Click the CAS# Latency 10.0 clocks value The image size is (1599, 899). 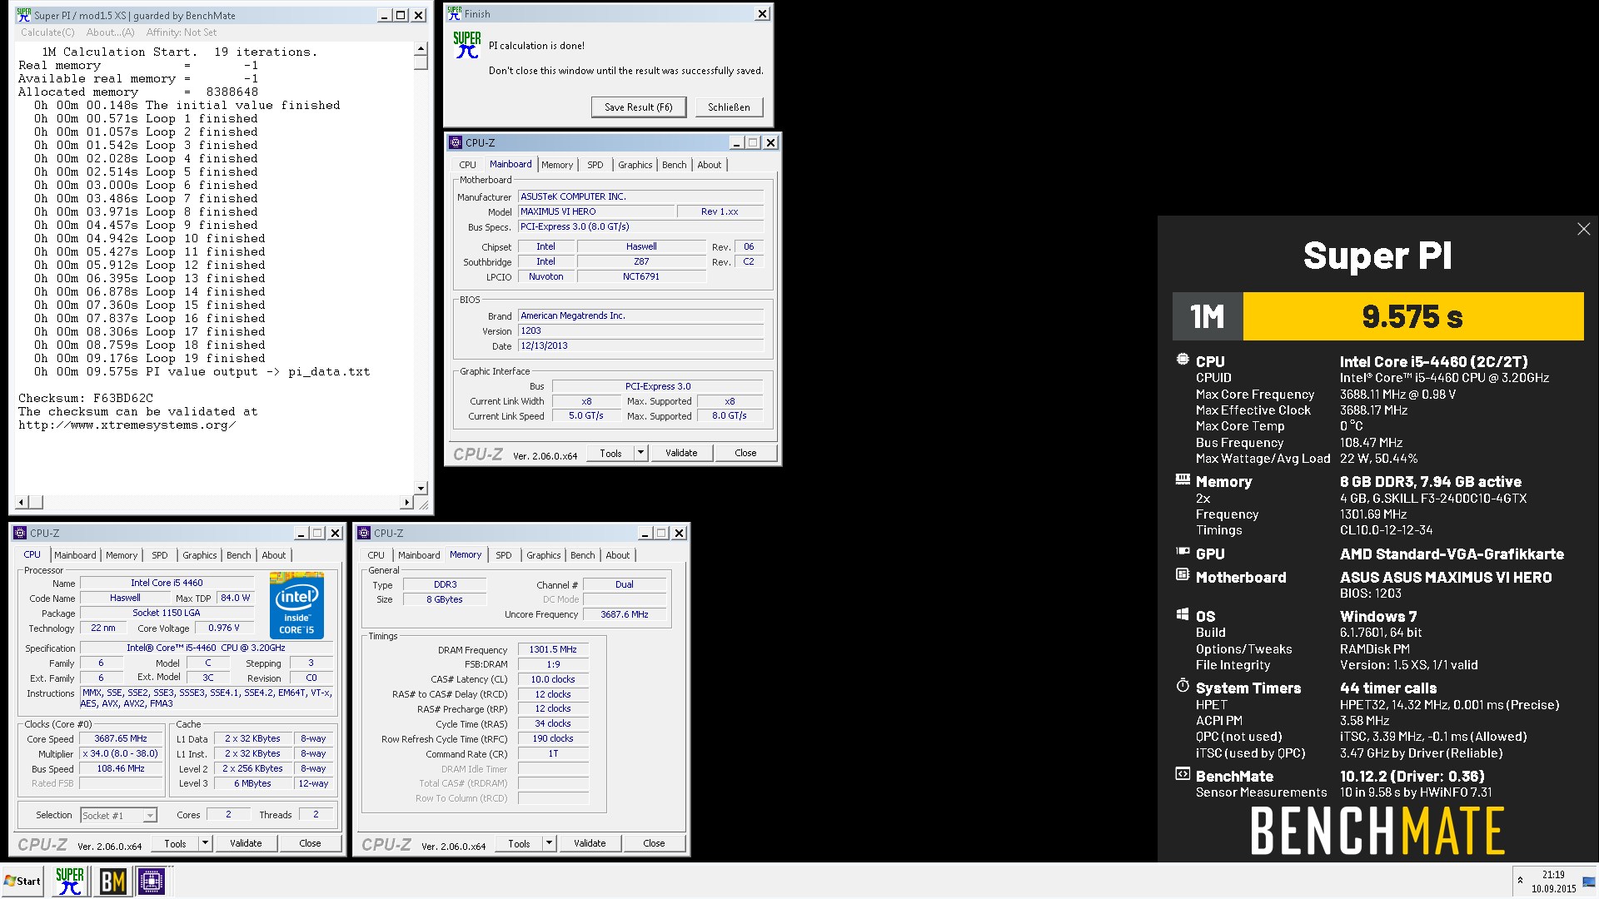[x=553, y=679]
